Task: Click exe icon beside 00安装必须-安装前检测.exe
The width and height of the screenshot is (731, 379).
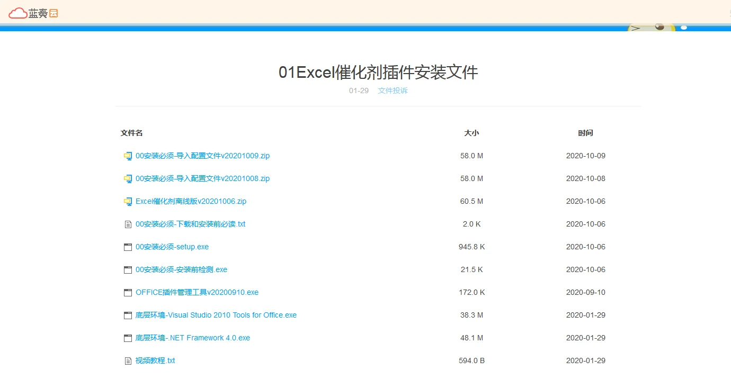Action: pyautogui.click(x=128, y=270)
